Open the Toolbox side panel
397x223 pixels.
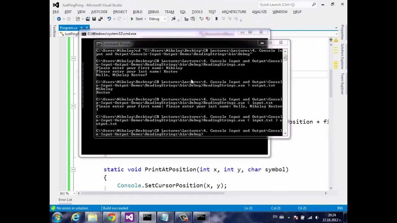pyautogui.click(x=55, y=31)
